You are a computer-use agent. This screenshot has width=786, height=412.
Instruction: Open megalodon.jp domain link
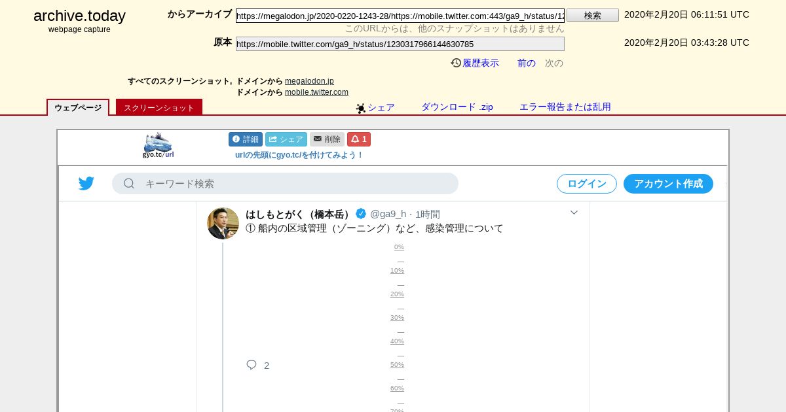click(309, 81)
